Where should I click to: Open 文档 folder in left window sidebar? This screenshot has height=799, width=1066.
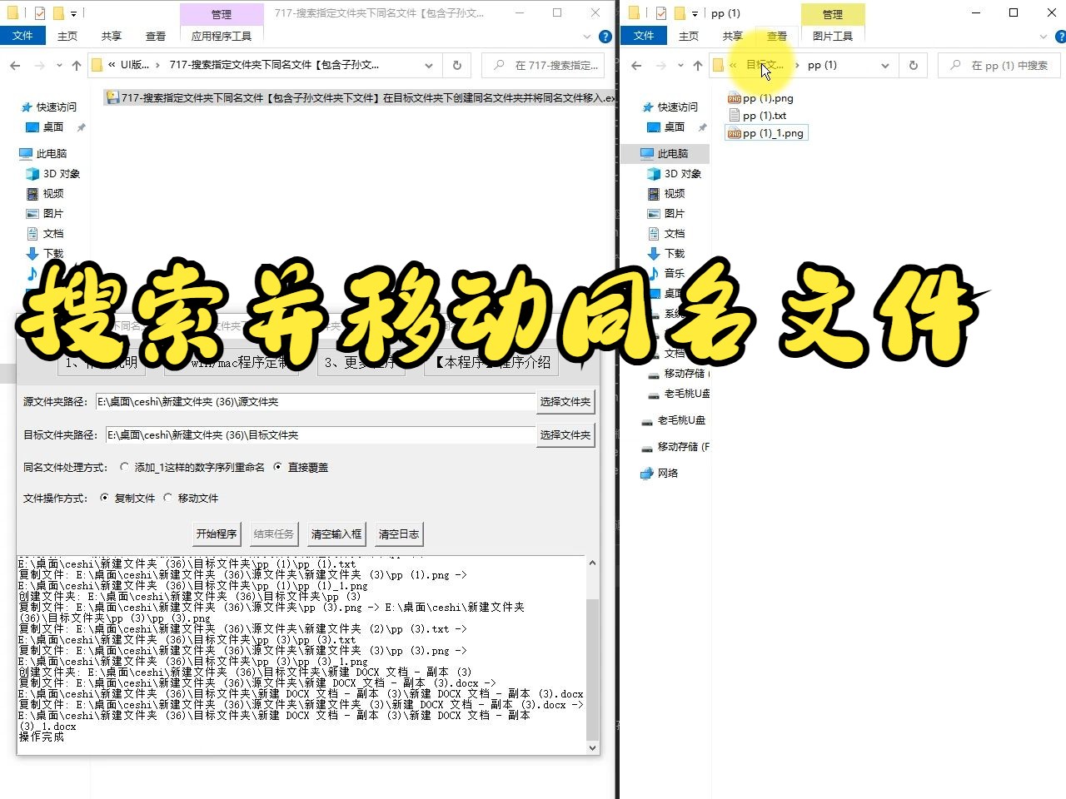[x=46, y=233]
